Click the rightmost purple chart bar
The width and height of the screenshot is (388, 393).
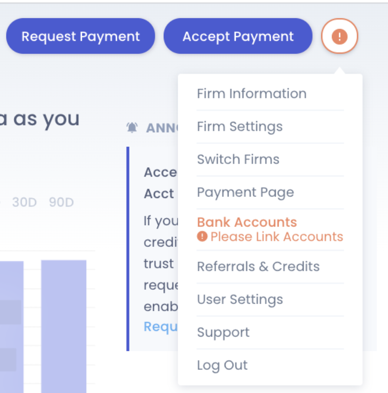64,326
